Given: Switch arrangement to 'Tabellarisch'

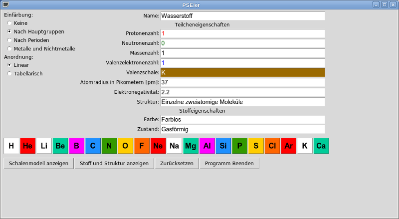Looking at the screenshot, I should coord(9,73).
